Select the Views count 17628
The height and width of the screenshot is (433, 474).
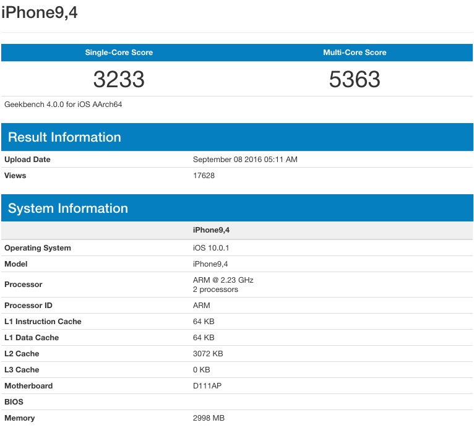click(x=204, y=176)
